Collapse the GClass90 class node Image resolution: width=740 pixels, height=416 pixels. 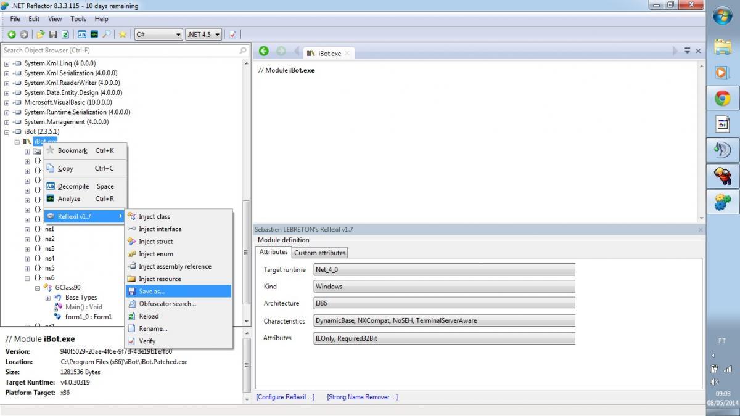38,288
